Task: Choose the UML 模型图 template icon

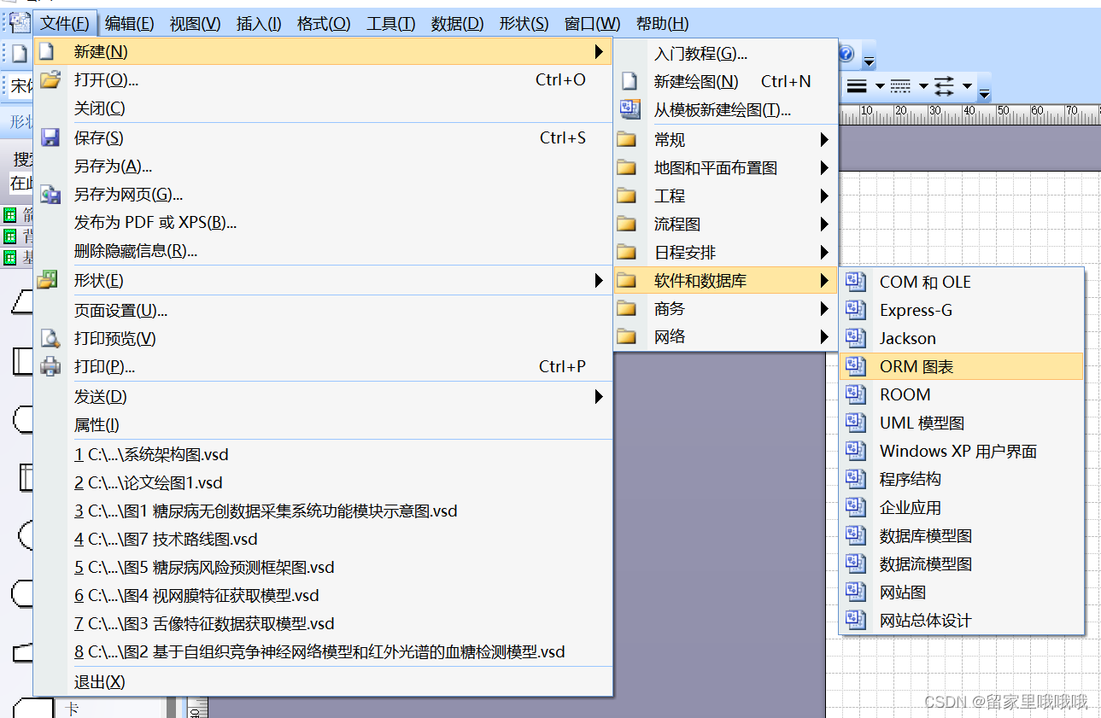Action: click(856, 423)
